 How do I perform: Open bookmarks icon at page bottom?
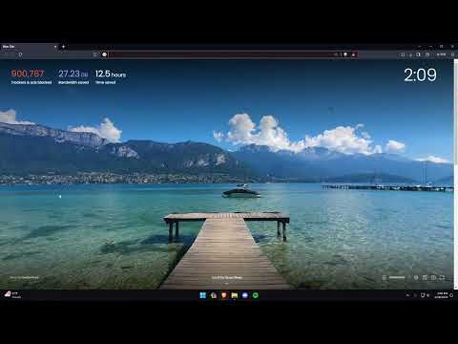(425, 278)
